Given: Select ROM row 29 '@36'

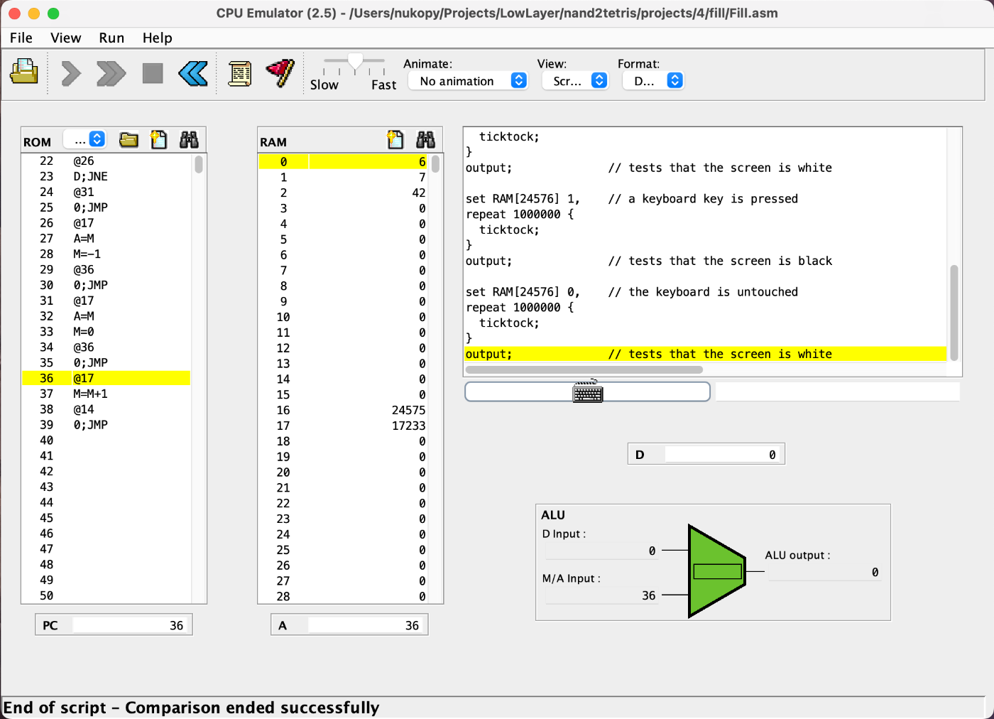Looking at the screenshot, I should 106,269.
